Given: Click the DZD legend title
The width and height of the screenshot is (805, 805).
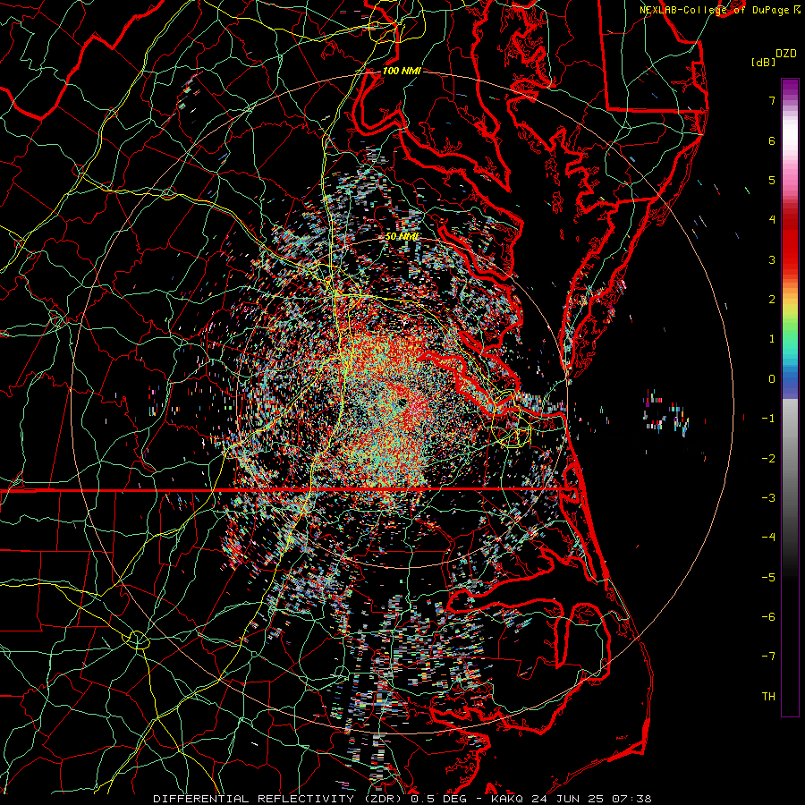Looking at the screenshot, I should [786, 54].
